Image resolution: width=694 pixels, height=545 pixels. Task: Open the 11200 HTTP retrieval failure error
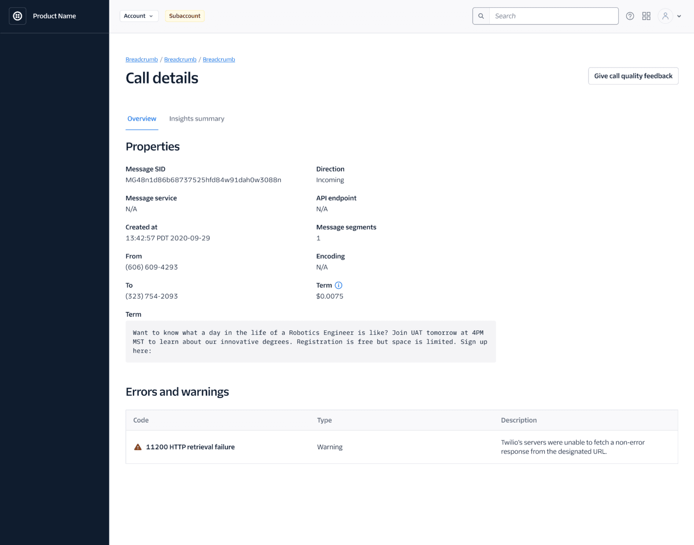click(x=190, y=447)
